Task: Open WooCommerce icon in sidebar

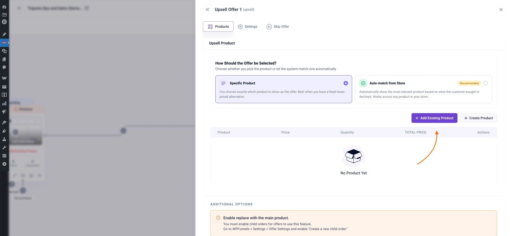Action: pos(4,78)
